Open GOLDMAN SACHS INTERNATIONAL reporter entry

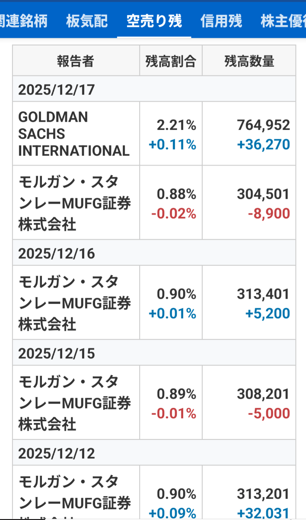(74, 133)
